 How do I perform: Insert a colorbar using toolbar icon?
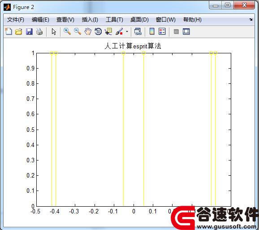(x=152, y=31)
